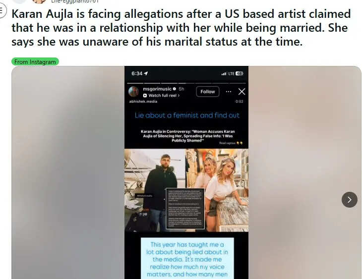Click the X close icon in story
This screenshot has height=279, width=362.
tap(241, 92)
